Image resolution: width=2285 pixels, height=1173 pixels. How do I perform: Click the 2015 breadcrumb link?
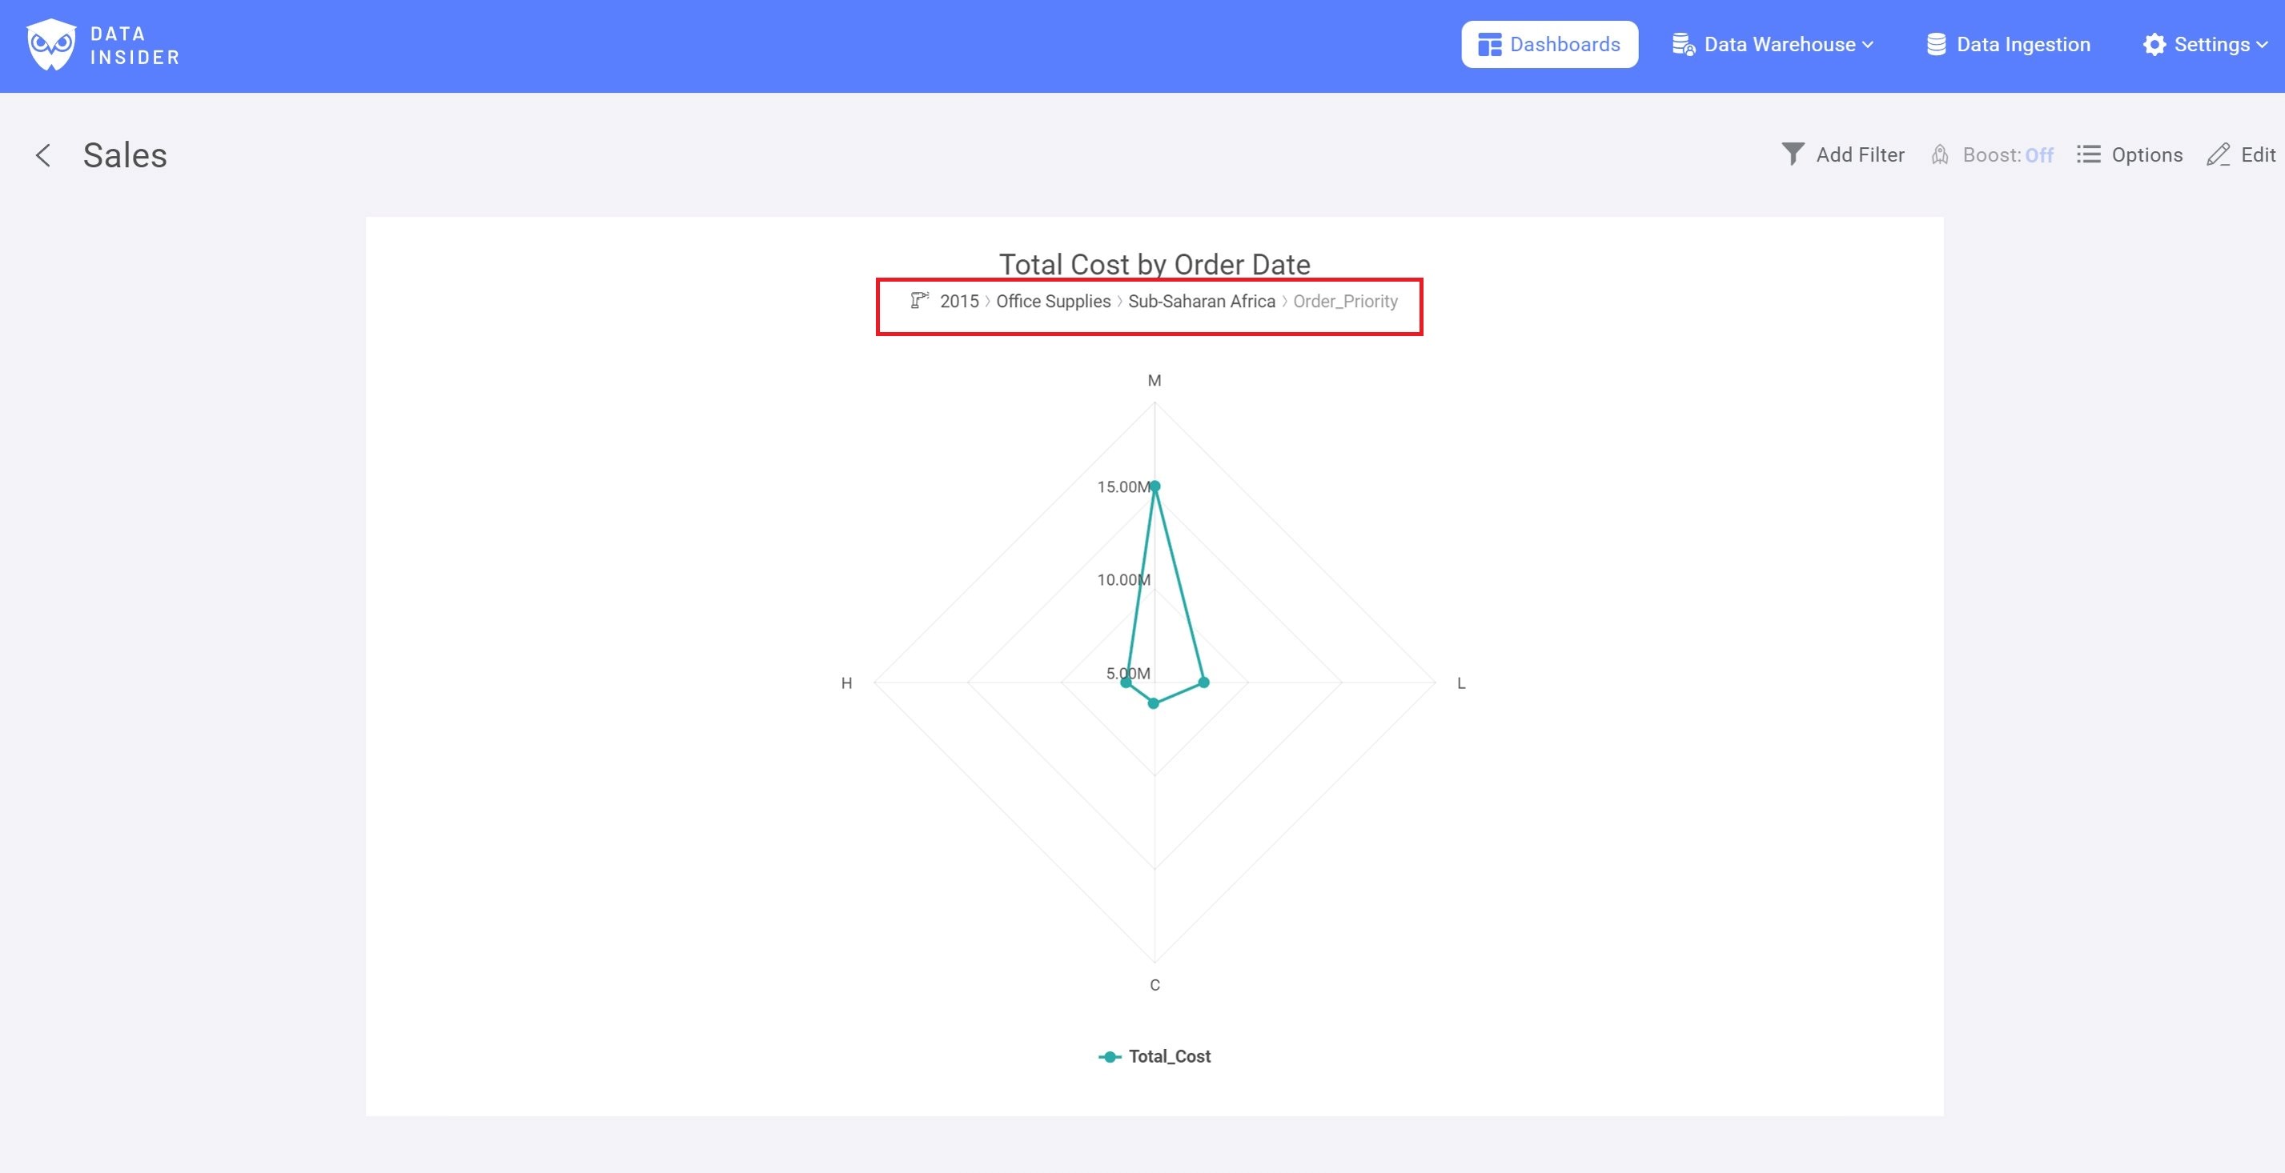[959, 302]
